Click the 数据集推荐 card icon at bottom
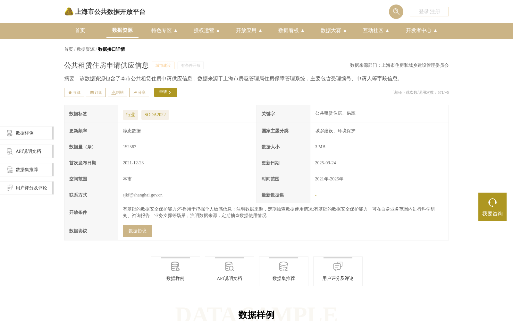 pyautogui.click(x=284, y=266)
